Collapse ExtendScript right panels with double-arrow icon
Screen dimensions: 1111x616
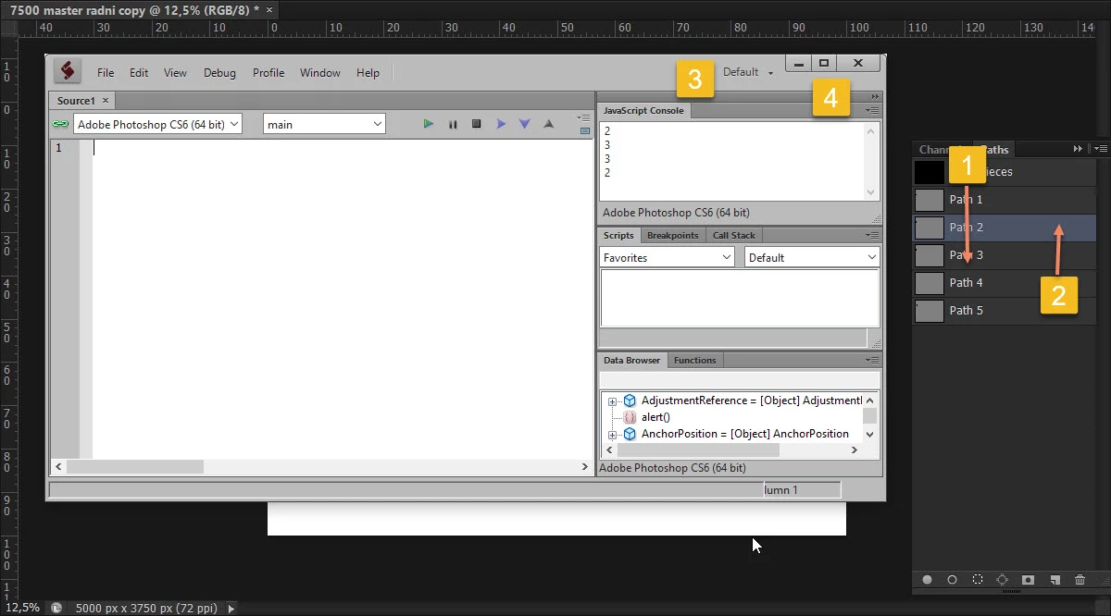pyautogui.click(x=876, y=96)
